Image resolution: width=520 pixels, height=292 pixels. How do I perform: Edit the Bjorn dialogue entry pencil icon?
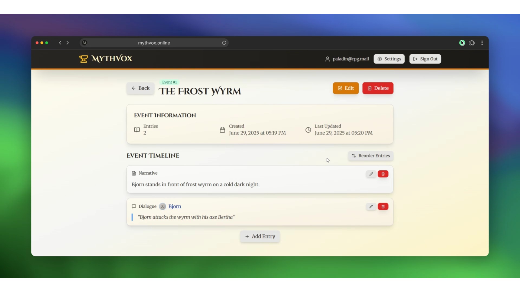tap(371, 207)
